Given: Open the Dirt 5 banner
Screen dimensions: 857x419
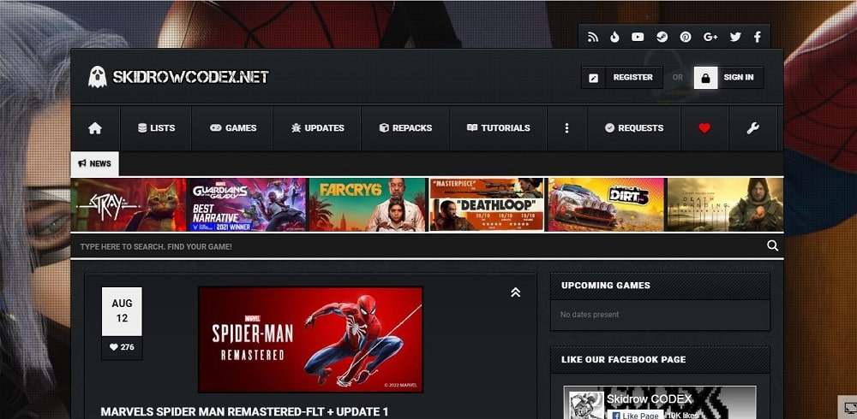Looking at the screenshot, I should 606,204.
